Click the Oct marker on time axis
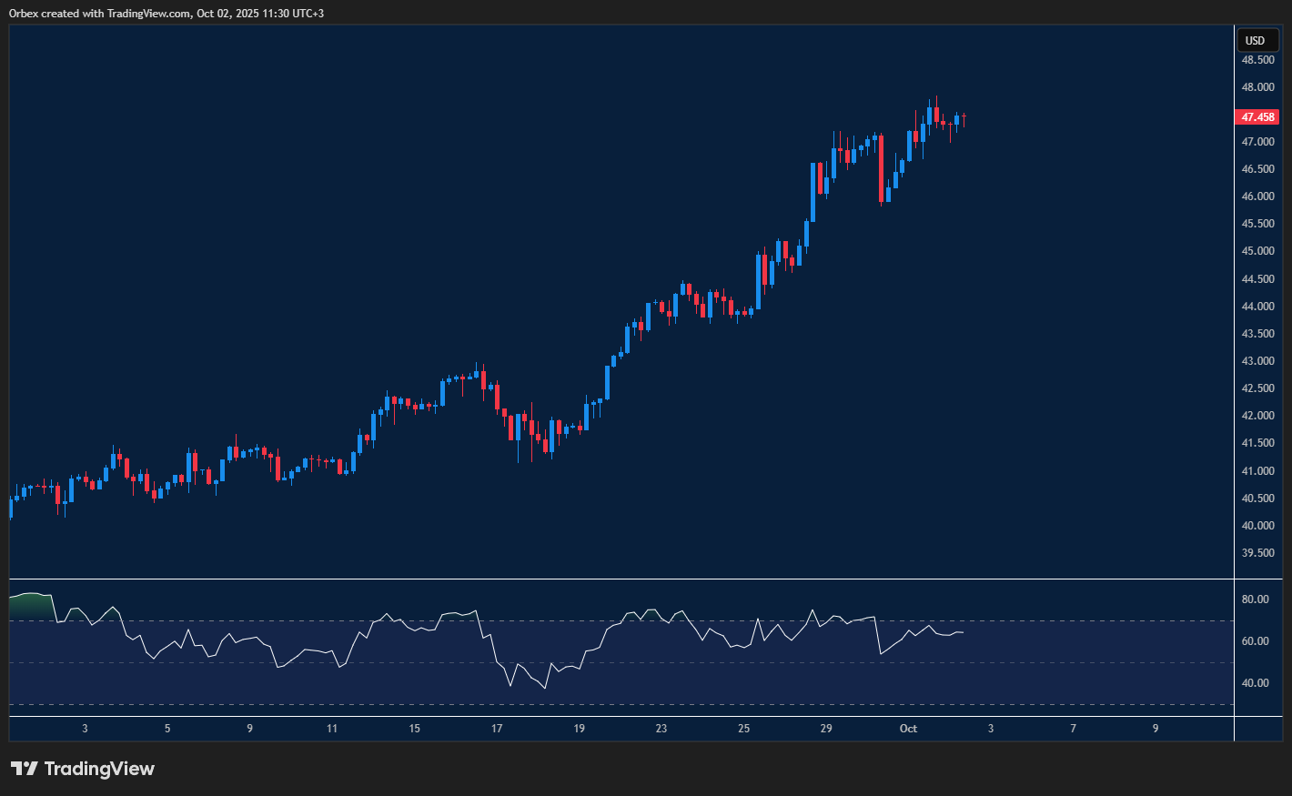Image resolution: width=1292 pixels, height=796 pixels. [x=907, y=729]
